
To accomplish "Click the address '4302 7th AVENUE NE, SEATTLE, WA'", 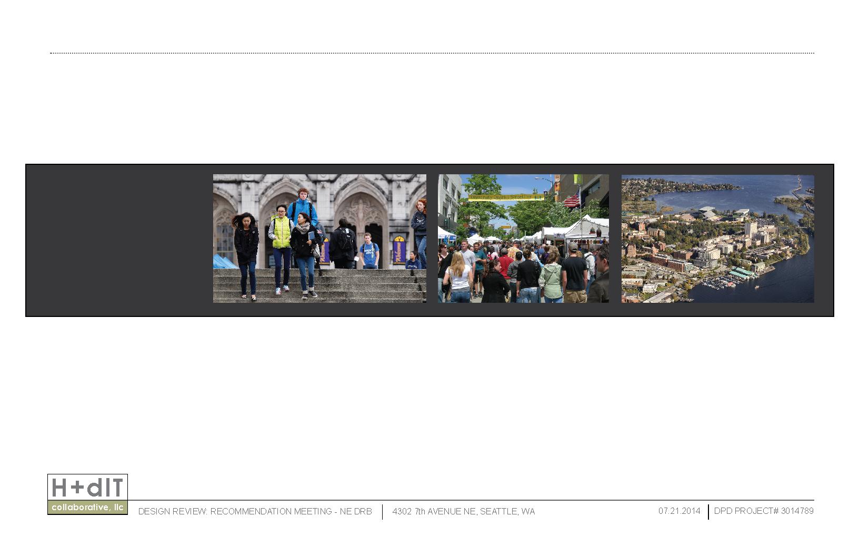I will pyautogui.click(x=463, y=511).
